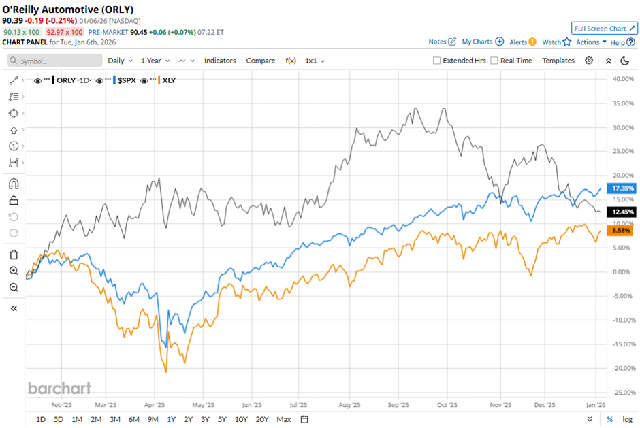Open the 1-Year period dropdown

pyautogui.click(x=155, y=61)
